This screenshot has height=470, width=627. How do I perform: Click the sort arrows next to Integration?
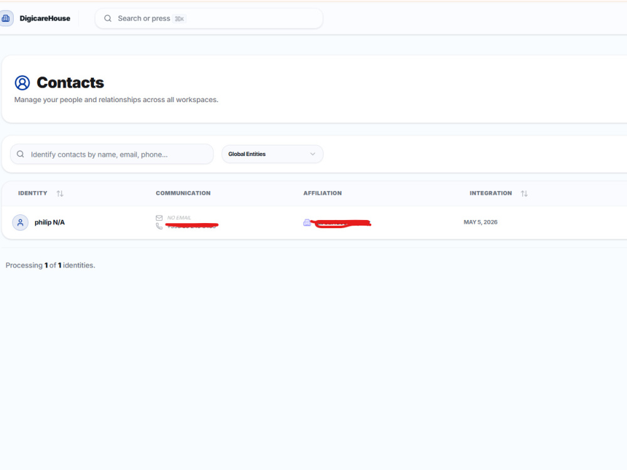click(x=524, y=194)
